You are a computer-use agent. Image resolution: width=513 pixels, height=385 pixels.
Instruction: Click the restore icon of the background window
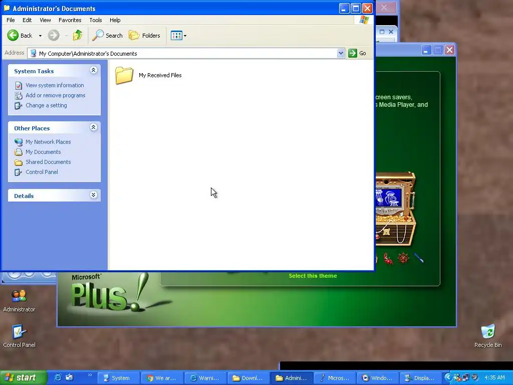[x=382, y=32]
